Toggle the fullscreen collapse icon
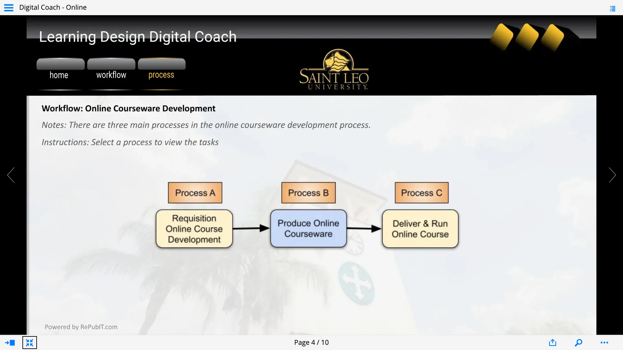Screen dimensions: 623x350 [30, 343]
